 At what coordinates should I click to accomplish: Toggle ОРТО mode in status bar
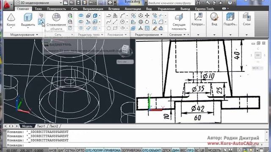pos(80,150)
